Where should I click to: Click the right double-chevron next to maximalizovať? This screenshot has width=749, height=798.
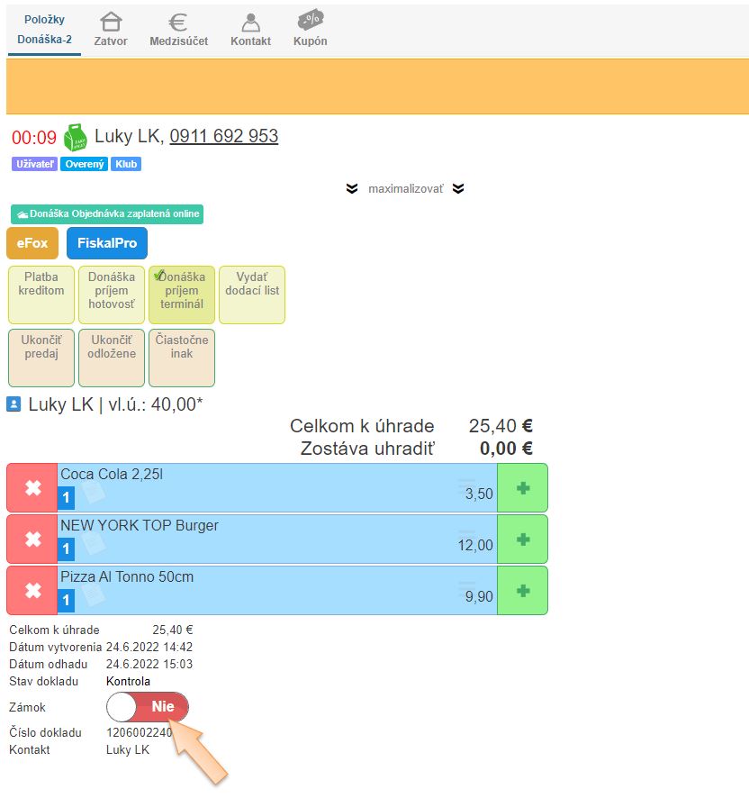point(458,189)
